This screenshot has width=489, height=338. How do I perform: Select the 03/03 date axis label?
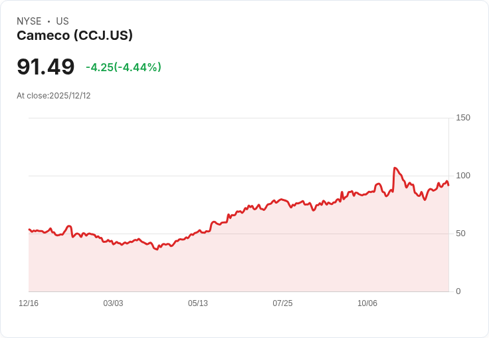(x=113, y=303)
